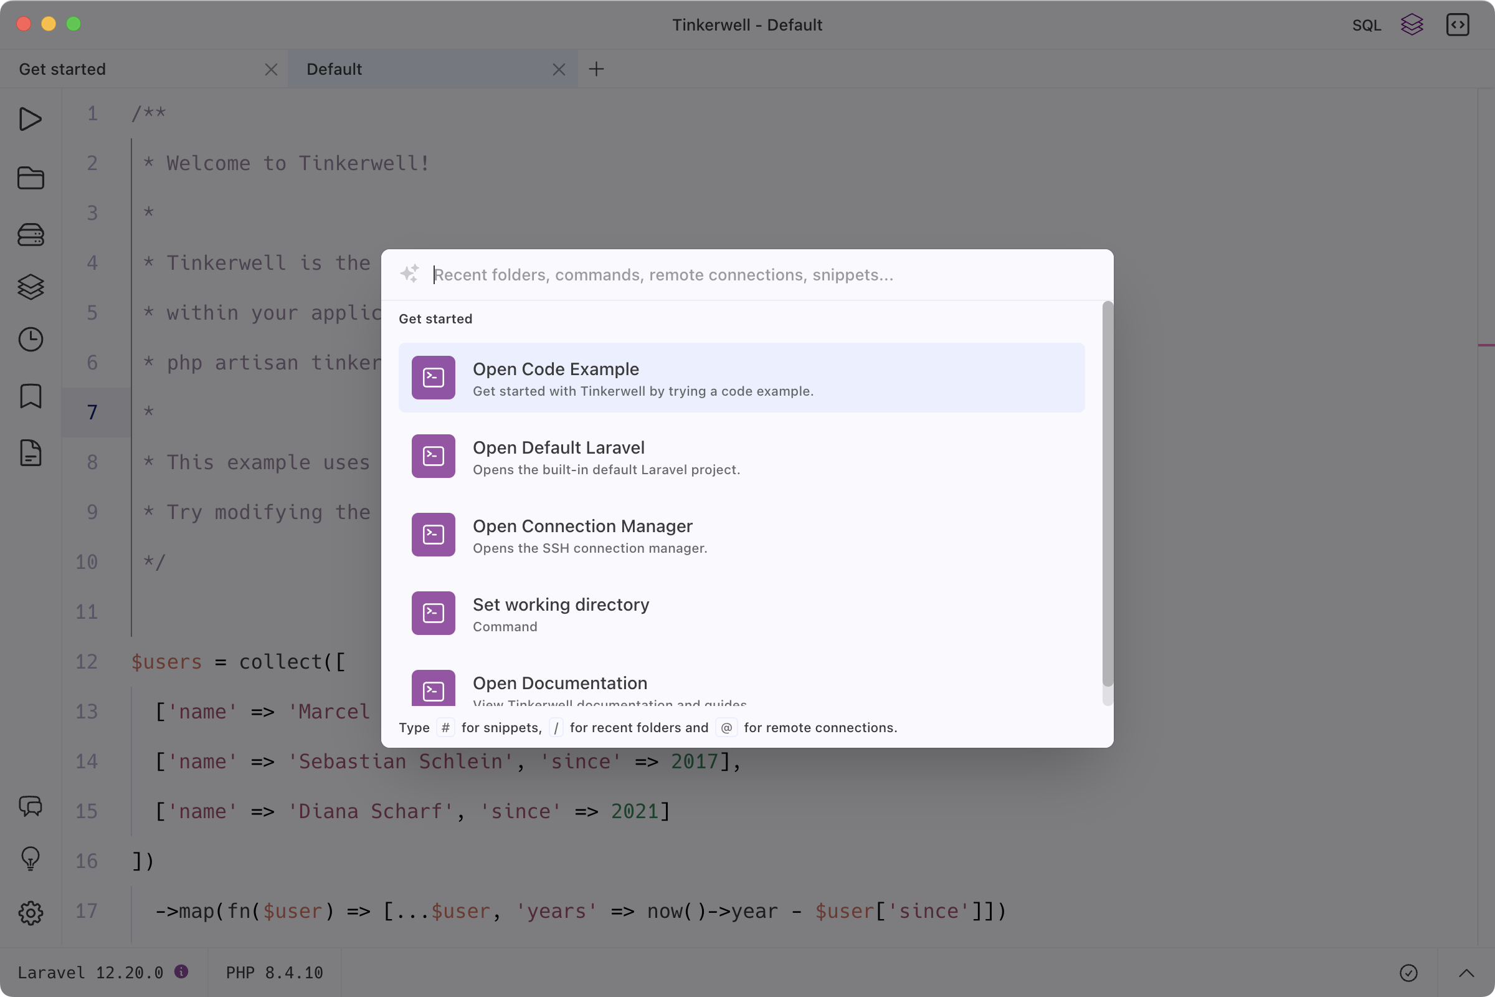This screenshot has width=1495, height=997.
Task: Click 'Sebastian Schlein' string on line 14
Action: pos(401,761)
